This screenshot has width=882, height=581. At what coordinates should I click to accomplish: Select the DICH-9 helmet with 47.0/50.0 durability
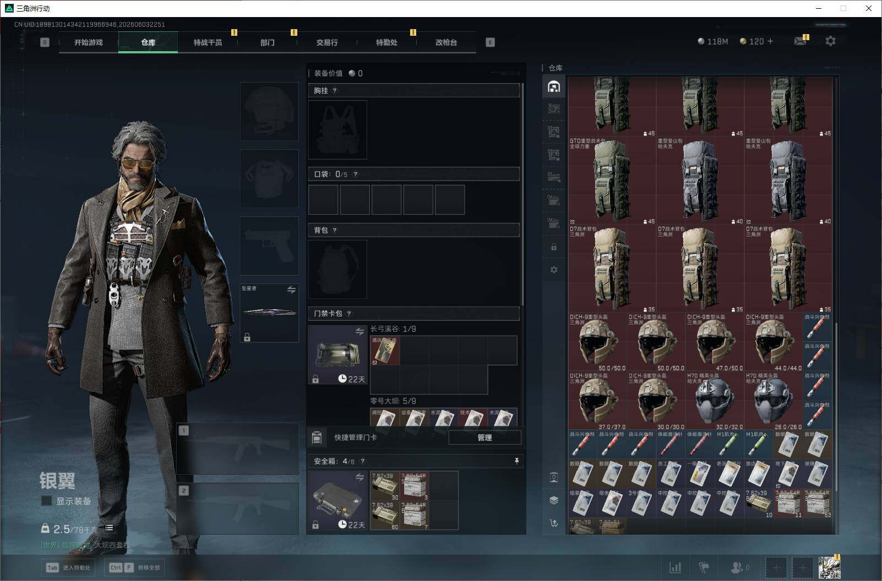pos(715,342)
